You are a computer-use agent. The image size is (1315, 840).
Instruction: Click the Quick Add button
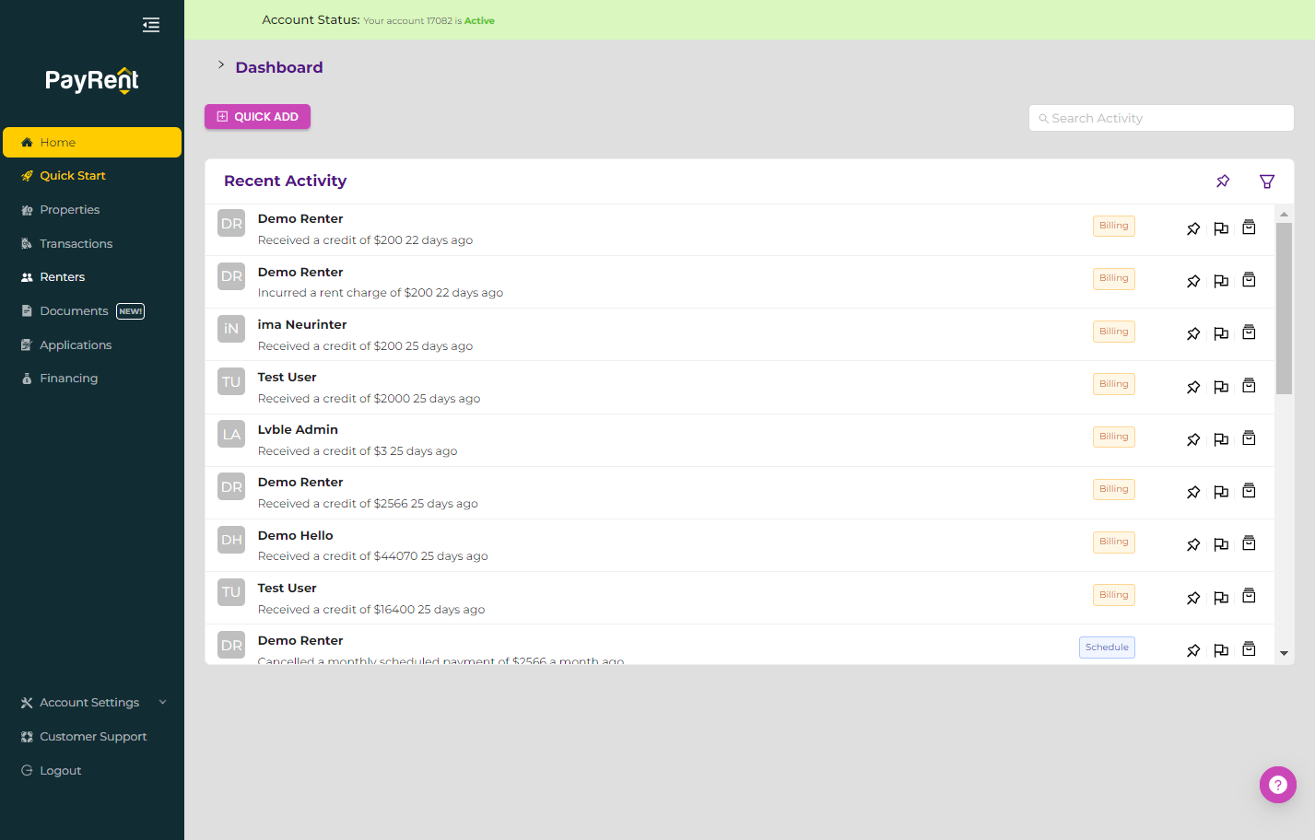257,117
